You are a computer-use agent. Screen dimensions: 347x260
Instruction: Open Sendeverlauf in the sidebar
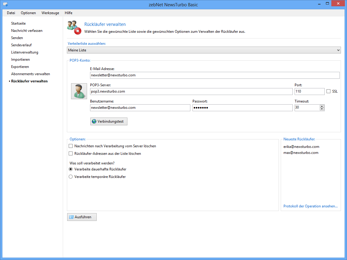[21, 45]
